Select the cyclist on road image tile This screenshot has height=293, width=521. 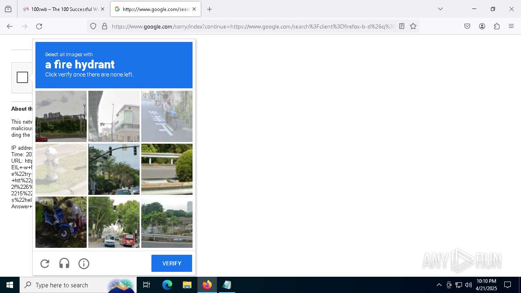167,116
